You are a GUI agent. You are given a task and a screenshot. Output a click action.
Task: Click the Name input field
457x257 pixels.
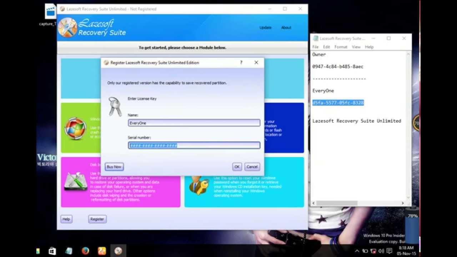(x=194, y=123)
